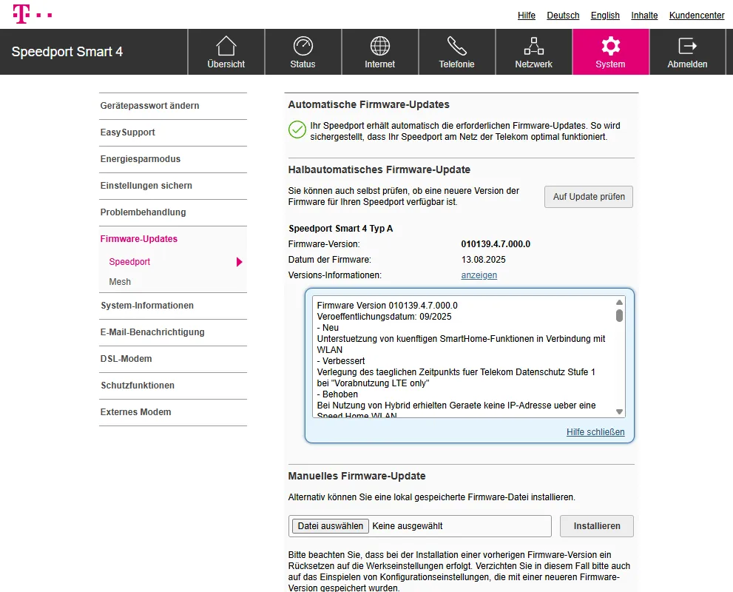Click the scrollbar down arrow in the version box
Image resolution: width=733 pixels, height=592 pixels.
619,411
